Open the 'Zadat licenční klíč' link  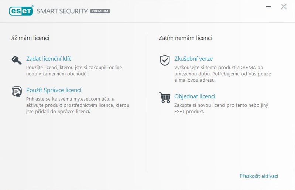pos(49,59)
